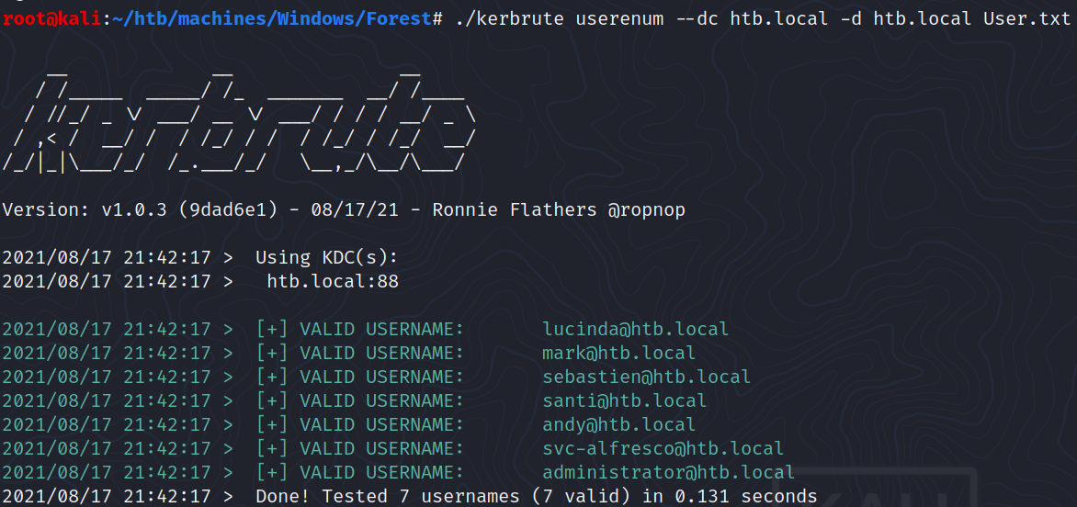Click the v1.0.3 version number
This screenshot has width=1077, height=507.
point(134,210)
